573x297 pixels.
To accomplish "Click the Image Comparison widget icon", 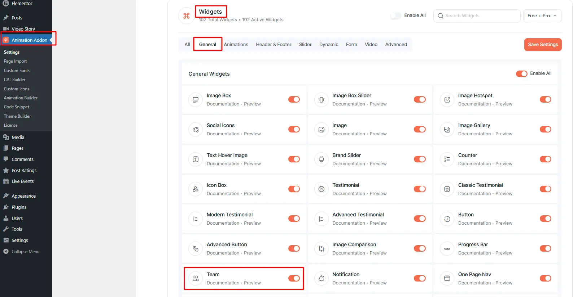I will (x=322, y=249).
